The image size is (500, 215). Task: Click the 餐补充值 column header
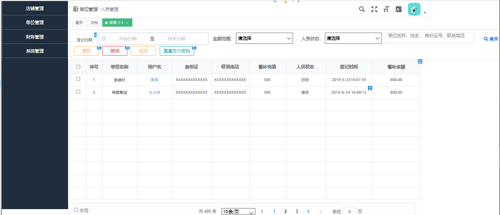click(x=267, y=67)
